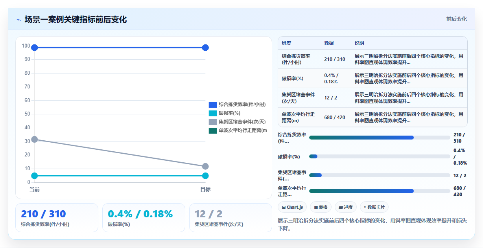The width and height of the screenshot is (483, 248).
Task: Click the 数据 table column header
Action: point(336,43)
